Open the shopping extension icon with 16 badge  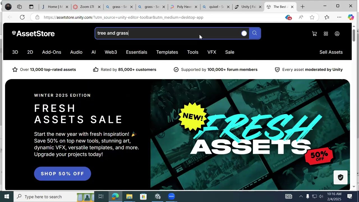click(x=288, y=17)
